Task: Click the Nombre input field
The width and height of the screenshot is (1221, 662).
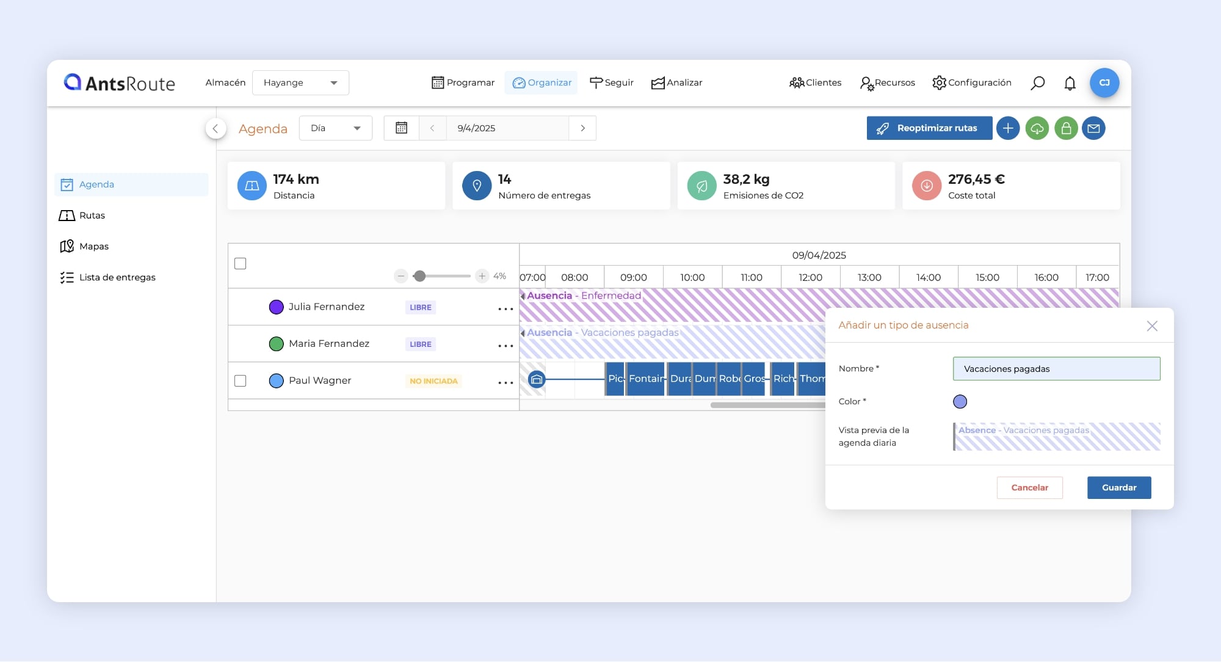Action: [1056, 369]
